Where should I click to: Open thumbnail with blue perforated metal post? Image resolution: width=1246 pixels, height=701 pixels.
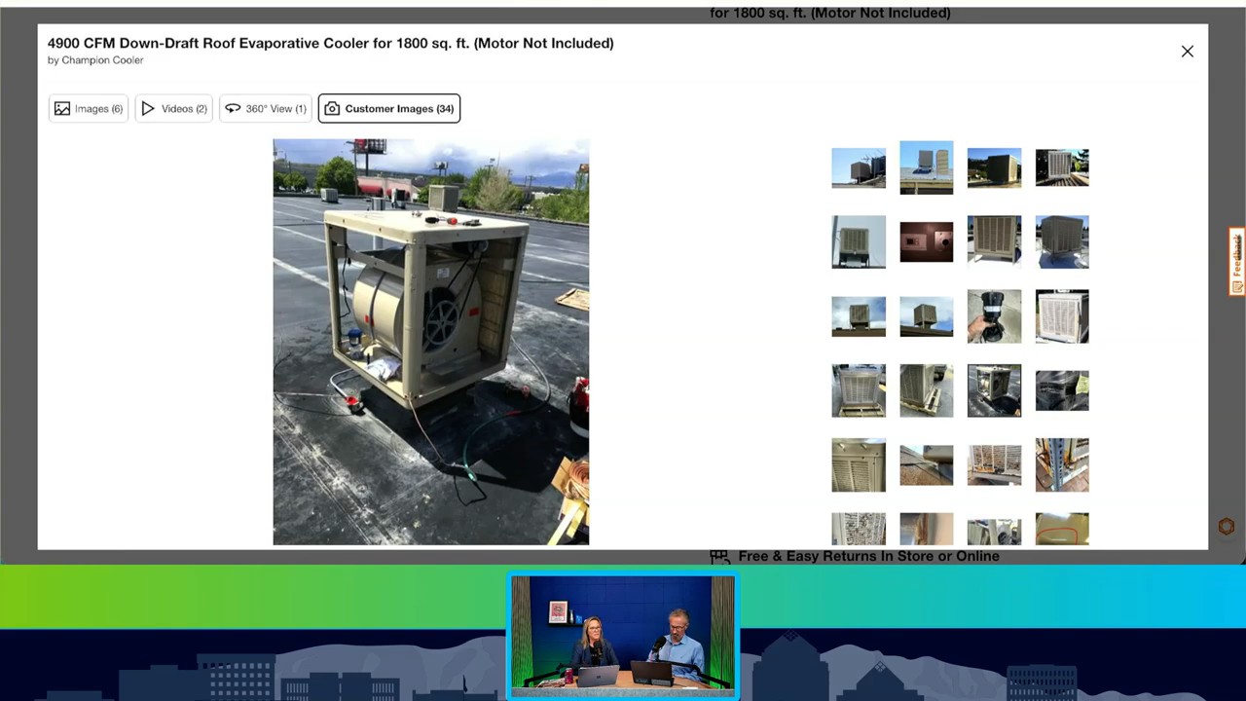click(1062, 464)
